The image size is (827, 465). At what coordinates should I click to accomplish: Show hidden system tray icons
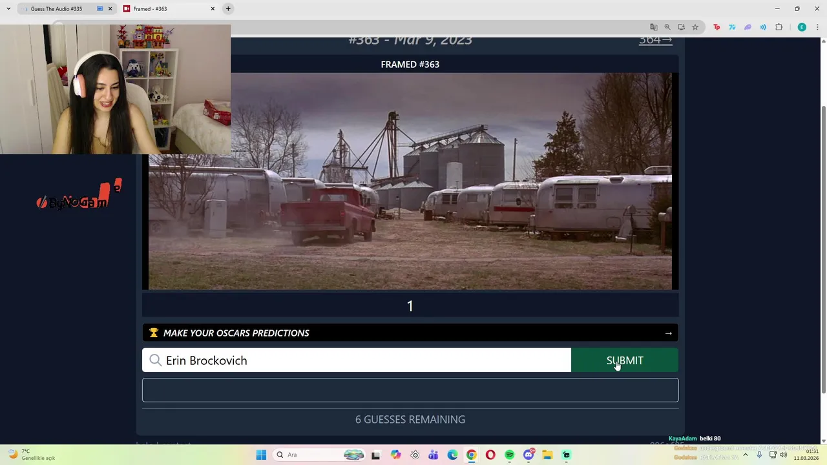(746, 455)
